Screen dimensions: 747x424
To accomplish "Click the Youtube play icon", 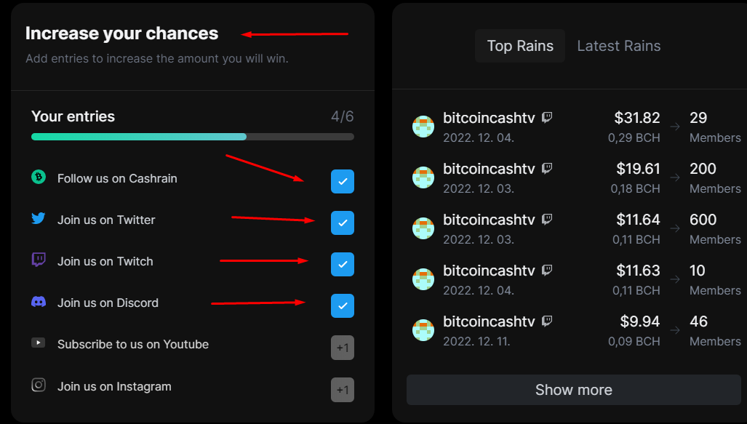I will point(38,343).
